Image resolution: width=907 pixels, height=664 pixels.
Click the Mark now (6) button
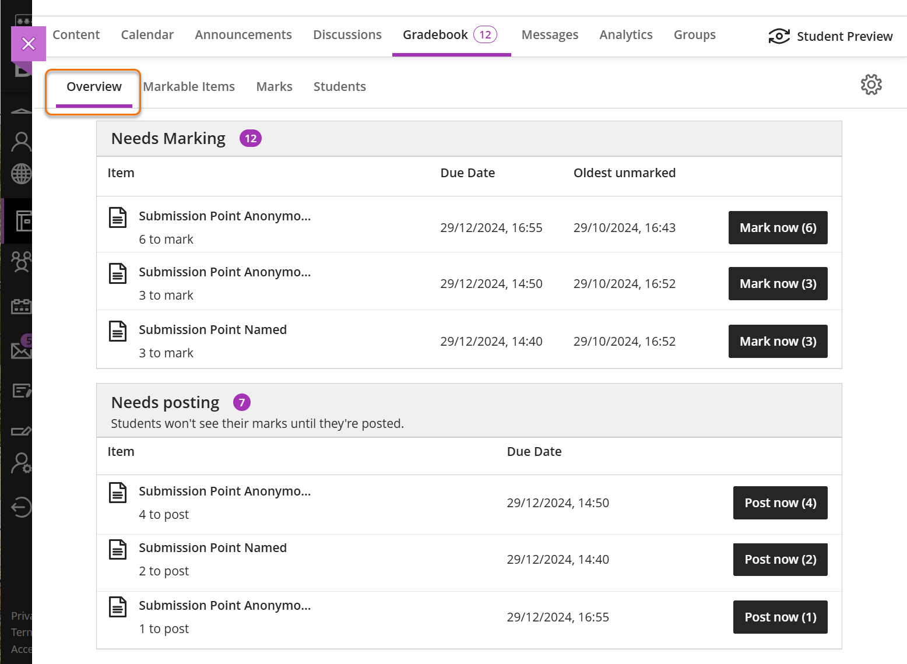[x=778, y=228]
